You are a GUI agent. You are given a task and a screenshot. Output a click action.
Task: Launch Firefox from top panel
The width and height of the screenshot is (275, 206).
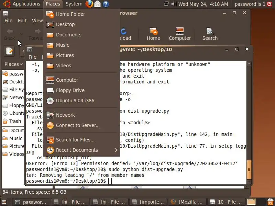coord(89,4)
